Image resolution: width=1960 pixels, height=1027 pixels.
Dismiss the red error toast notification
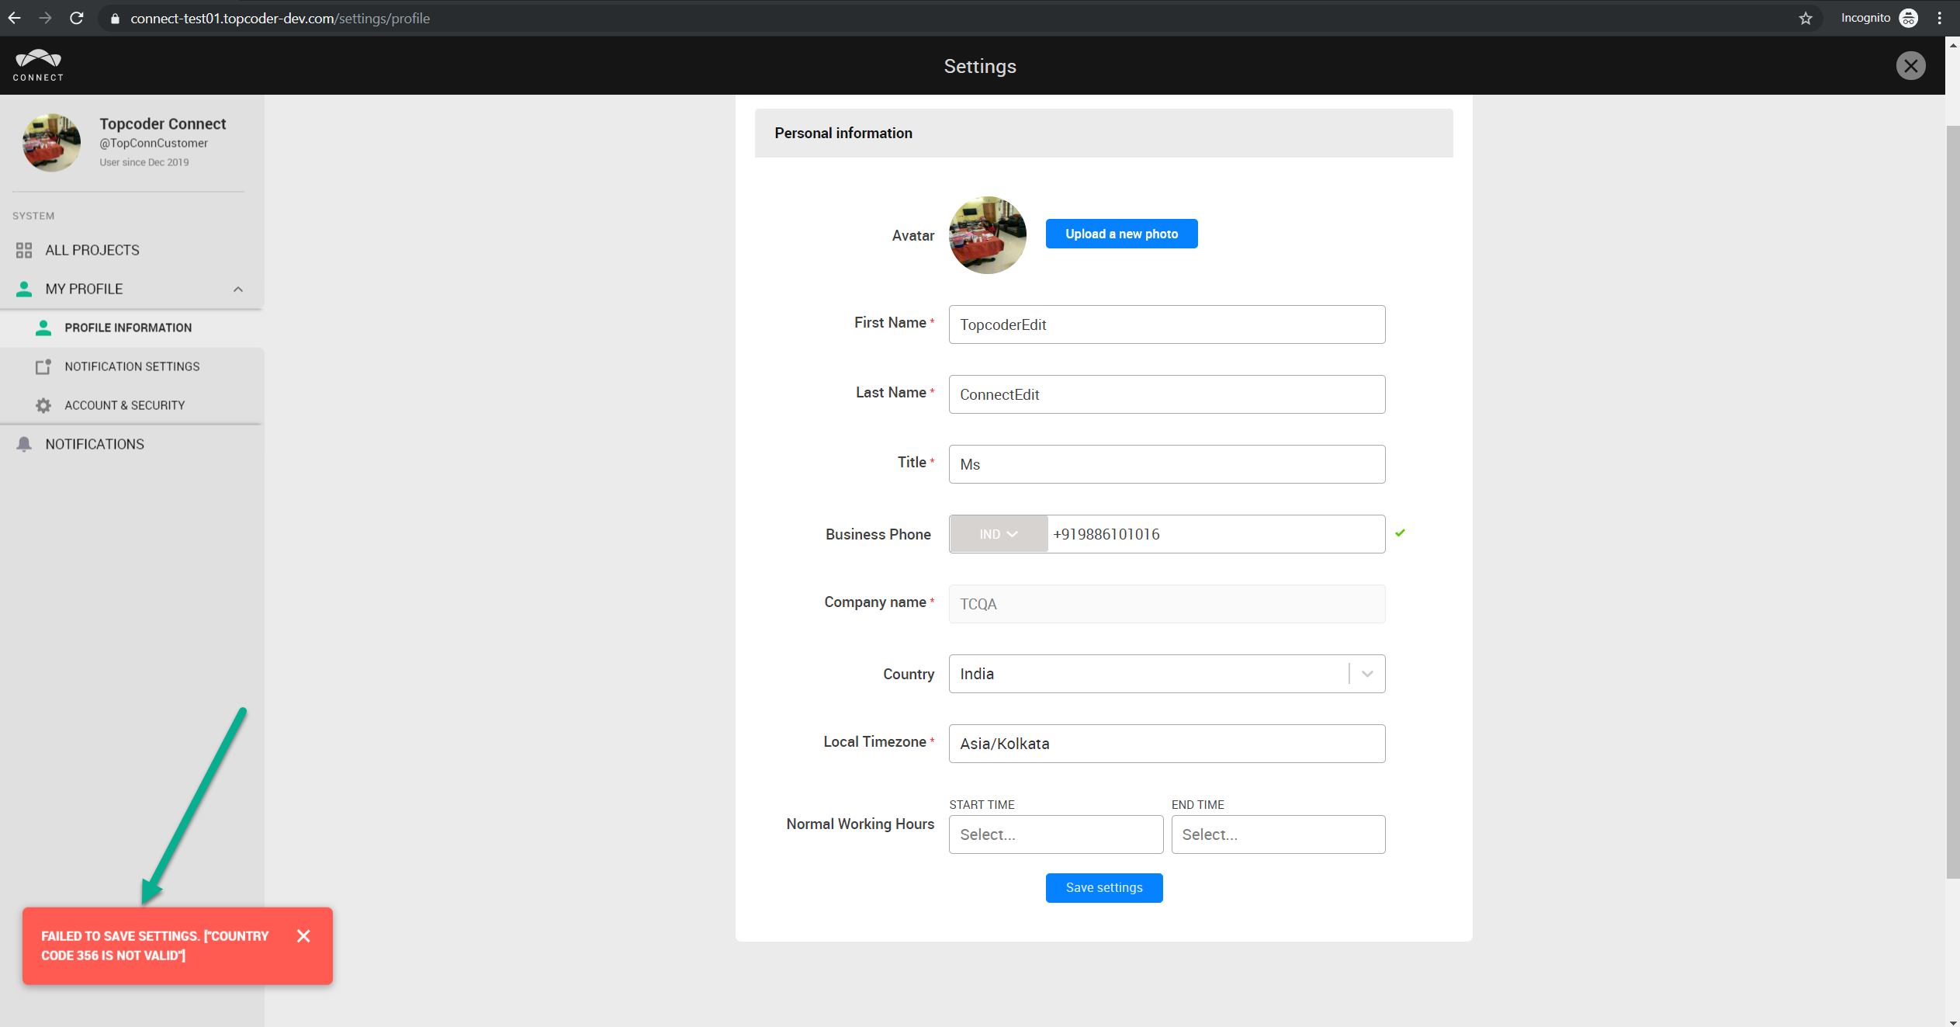click(x=303, y=935)
